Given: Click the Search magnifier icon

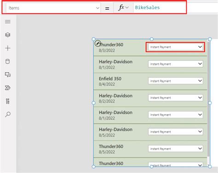Looking at the screenshot, I should (x=8, y=115).
